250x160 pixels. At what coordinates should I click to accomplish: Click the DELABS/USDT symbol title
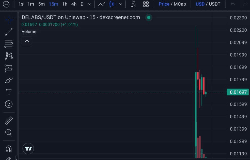pyautogui.click(x=39, y=17)
